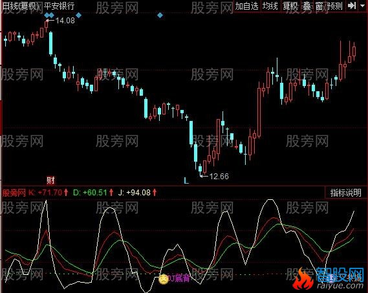Click the flame logo icon at the bottom right
The image size is (368, 293).
(303, 279)
